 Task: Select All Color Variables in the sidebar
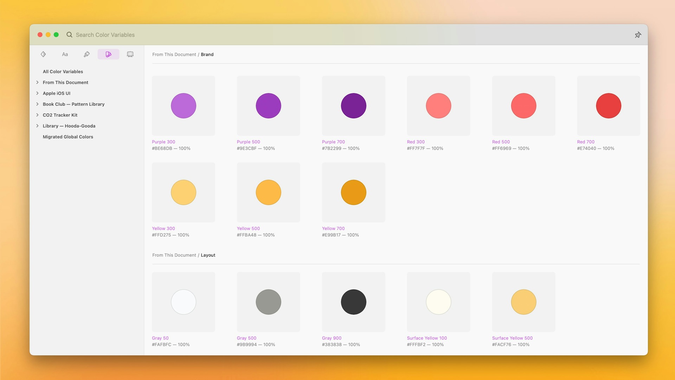click(63, 71)
